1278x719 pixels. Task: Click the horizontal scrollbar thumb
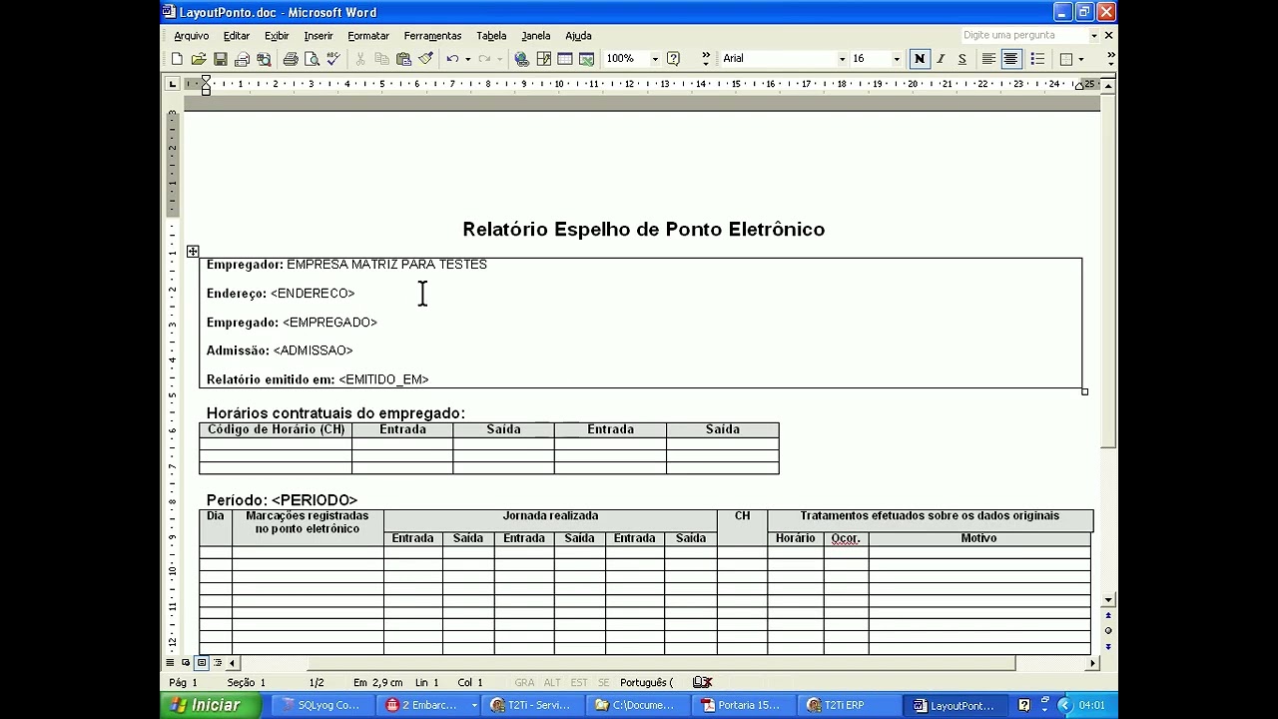coord(661,663)
